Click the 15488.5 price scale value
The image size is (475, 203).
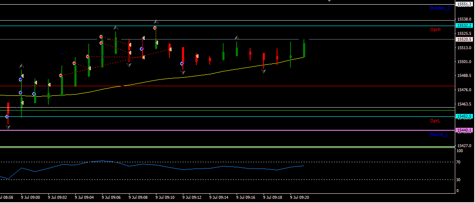(x=464, y=76)
